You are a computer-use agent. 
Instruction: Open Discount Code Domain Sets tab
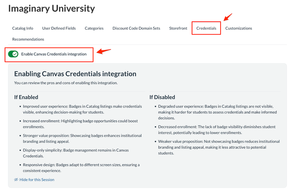click(136, 28)
